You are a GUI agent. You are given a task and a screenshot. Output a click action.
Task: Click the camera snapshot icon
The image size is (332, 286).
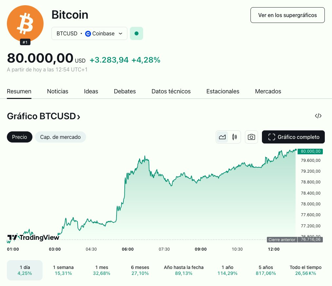coord(251,137)
